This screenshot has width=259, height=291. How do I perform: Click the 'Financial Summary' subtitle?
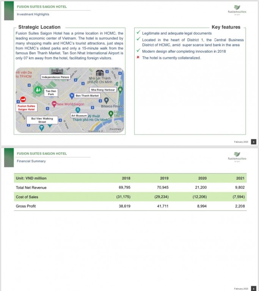pos(31,161)
